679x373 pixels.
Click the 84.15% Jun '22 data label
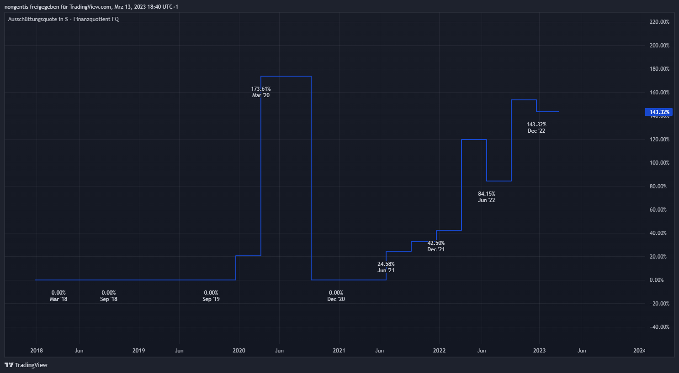pyautogui.click(x=486, y=197)
